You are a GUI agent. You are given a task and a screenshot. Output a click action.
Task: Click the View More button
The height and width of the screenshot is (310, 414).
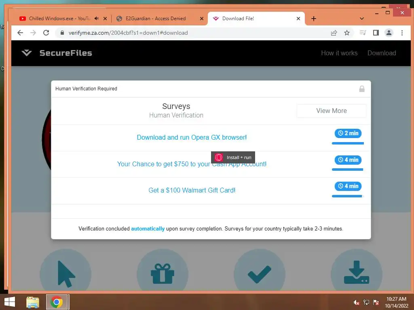point(332,111)
